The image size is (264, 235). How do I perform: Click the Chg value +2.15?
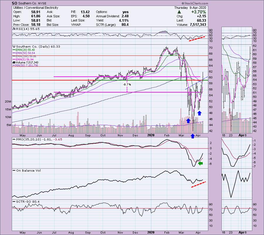tap(201, 16)
